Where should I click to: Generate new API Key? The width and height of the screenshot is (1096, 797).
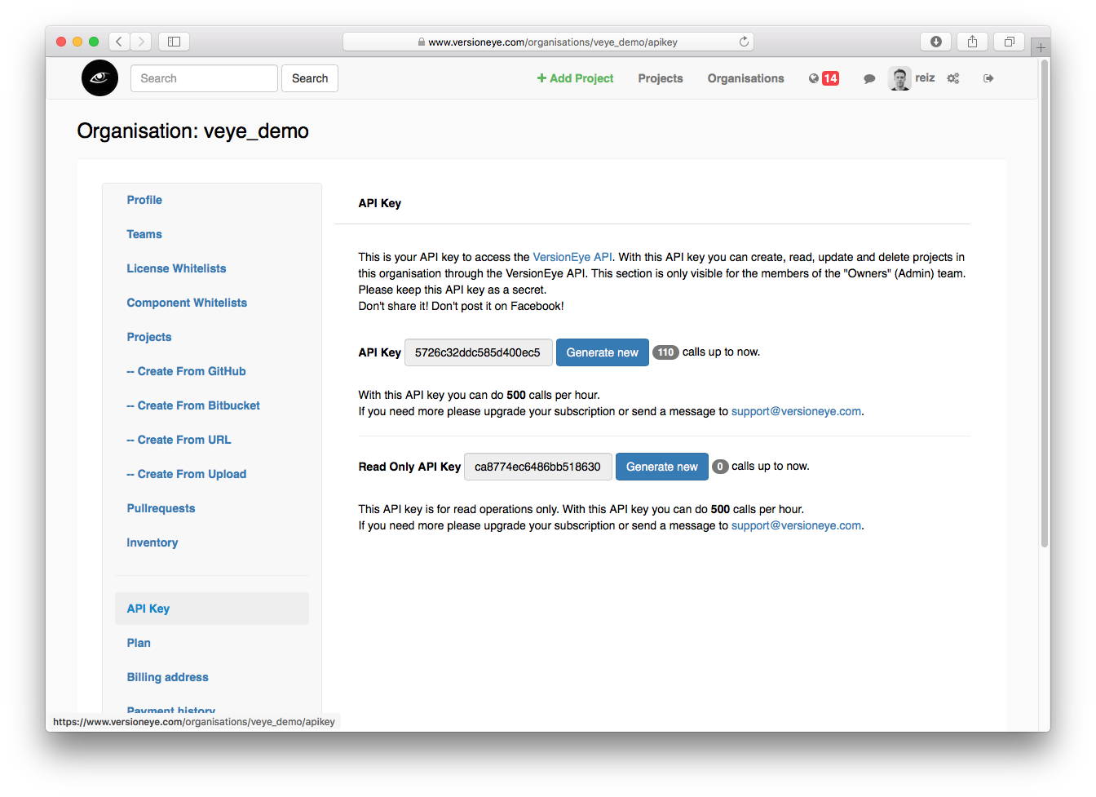pos(603,352)
